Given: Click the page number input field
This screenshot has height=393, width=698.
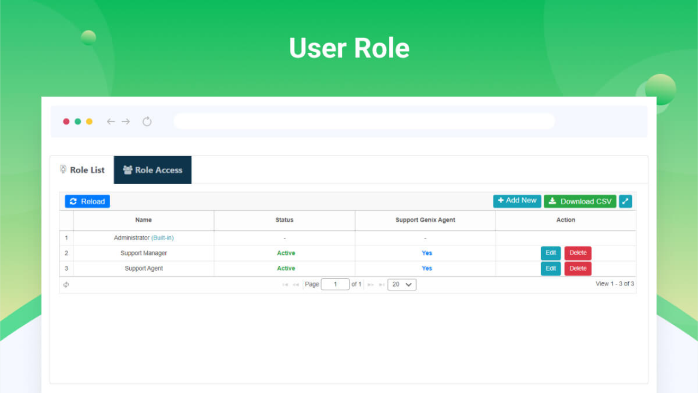Looking at the screenshot, I should coord(335,284).
